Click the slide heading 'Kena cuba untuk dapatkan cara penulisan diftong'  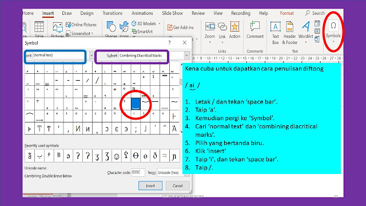pos(254,69)
